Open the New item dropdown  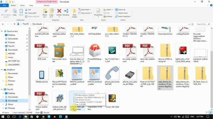[x=84, y=10]
